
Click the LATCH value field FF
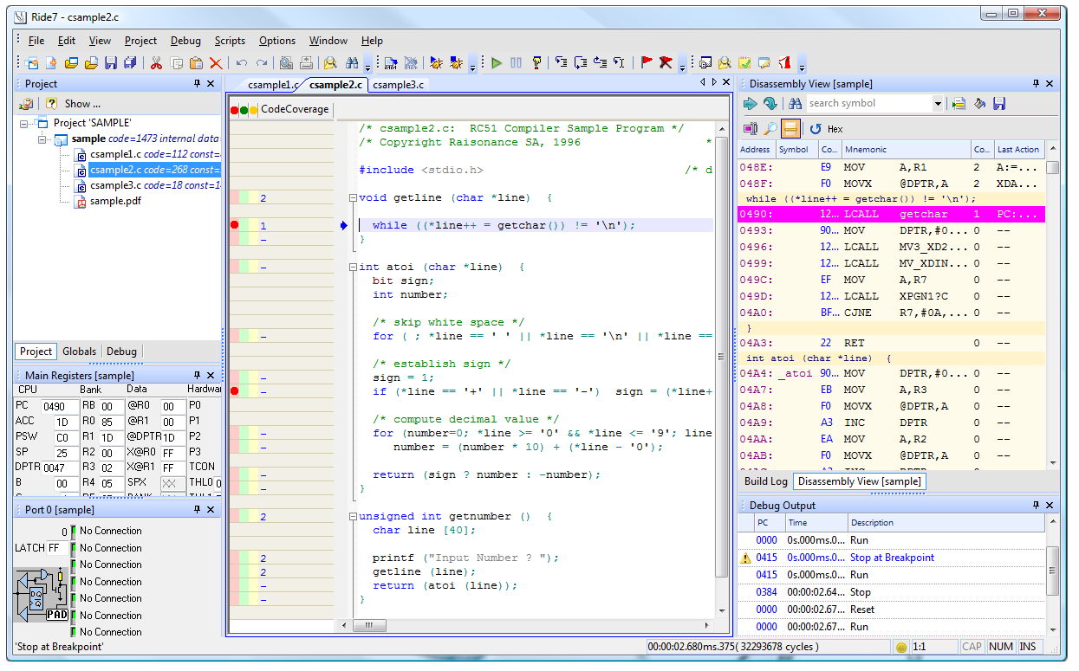pos(56,548)
